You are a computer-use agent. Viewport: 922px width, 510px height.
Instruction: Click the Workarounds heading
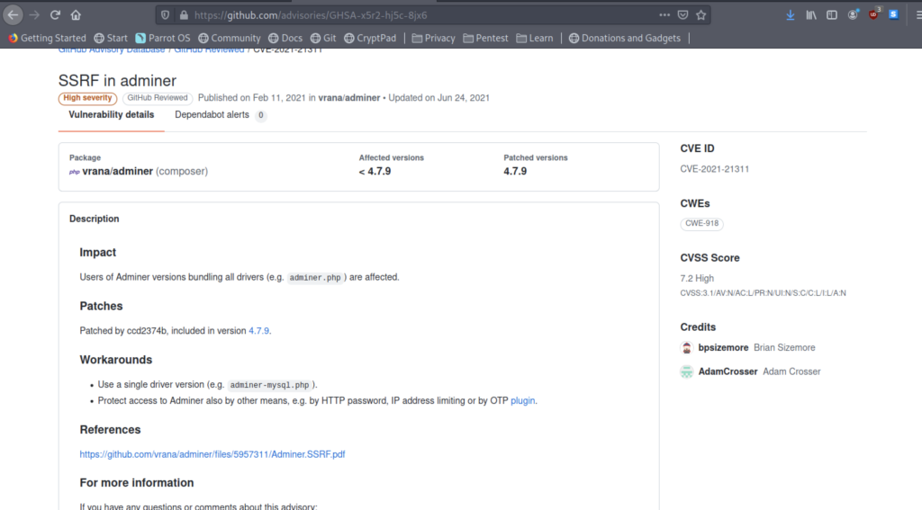pos(116,360)
